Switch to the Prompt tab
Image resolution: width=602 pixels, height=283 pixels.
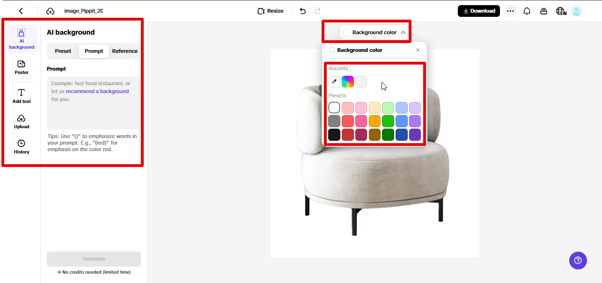94,51
